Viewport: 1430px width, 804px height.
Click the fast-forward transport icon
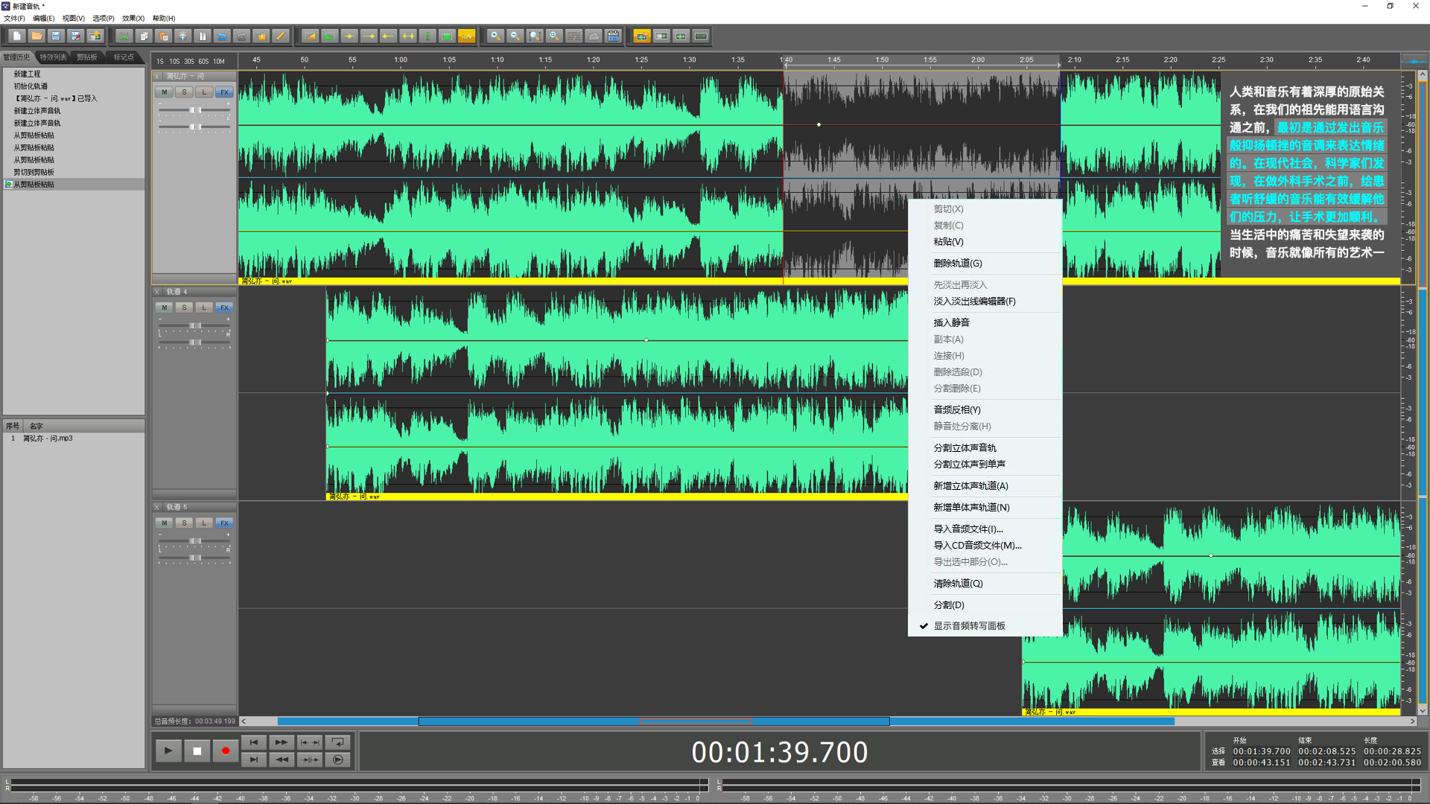tap(281, 742)
